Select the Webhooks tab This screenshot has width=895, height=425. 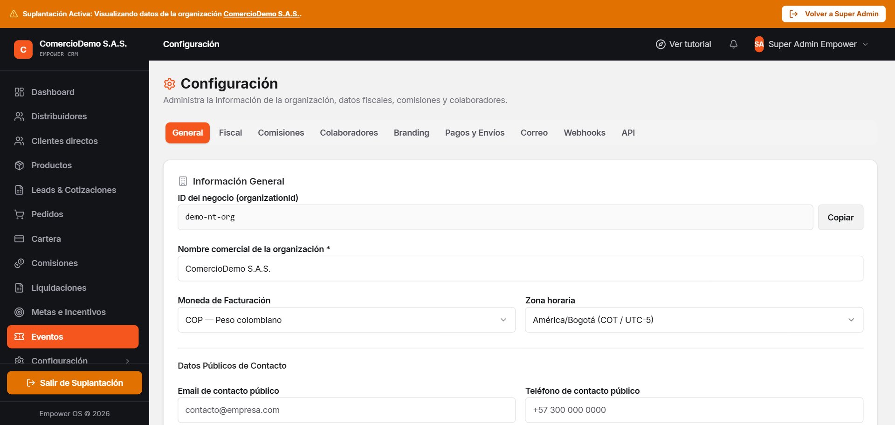585,133
